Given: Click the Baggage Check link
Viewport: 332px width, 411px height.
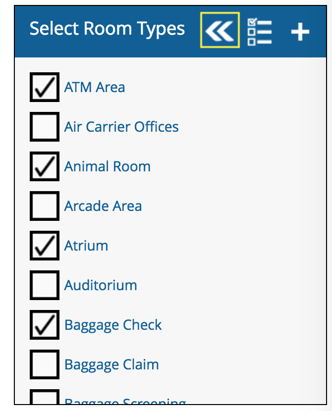Looking at the screenshot, I should point(113,325).
